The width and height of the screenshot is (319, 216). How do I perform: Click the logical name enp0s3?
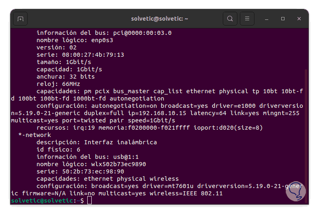[x=102, y=40]
